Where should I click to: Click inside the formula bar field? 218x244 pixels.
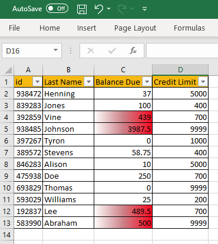click(182, 51)
